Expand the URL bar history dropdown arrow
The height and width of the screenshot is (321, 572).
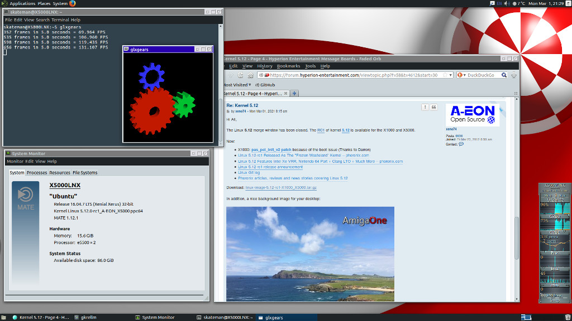pos(451,75)
